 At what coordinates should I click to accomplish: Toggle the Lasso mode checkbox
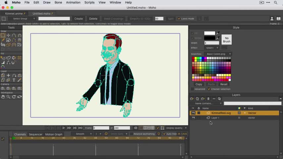pos(179,19)
